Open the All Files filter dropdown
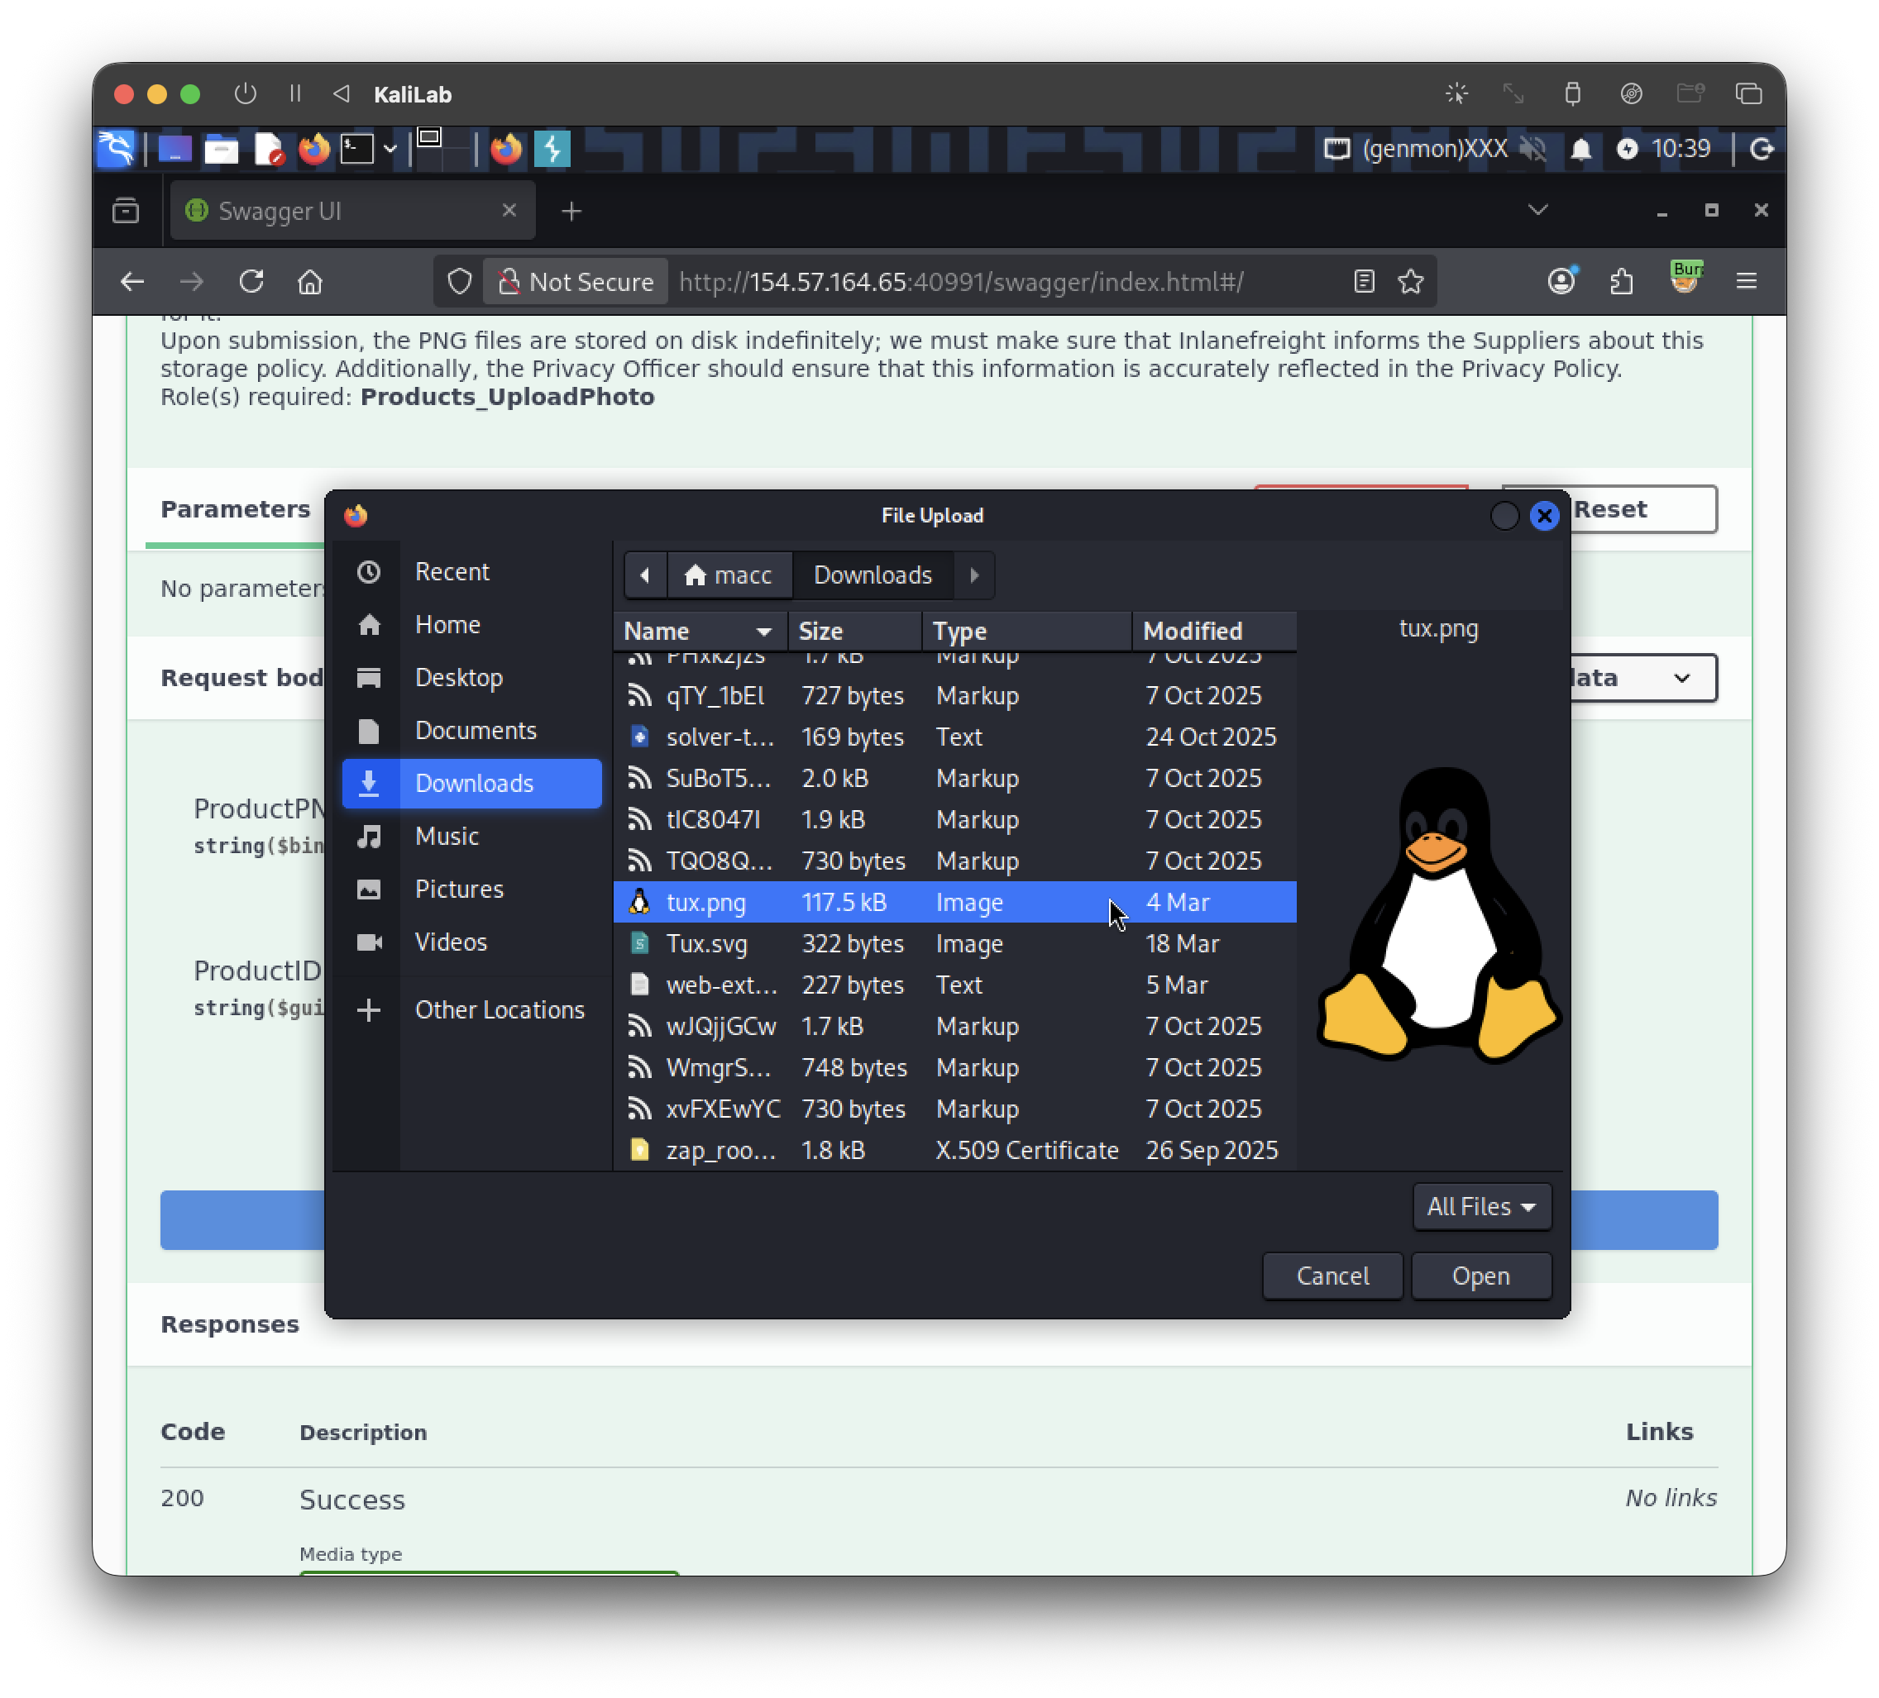This screenshot has height=1698, width=1879. tap(1482, 1208)
